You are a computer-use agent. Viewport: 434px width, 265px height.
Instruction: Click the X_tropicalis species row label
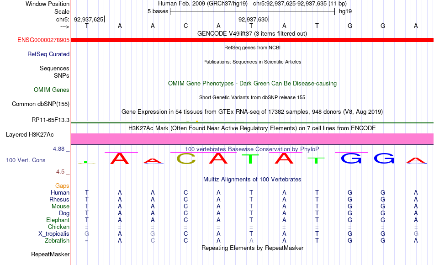(x=54, y=234)
